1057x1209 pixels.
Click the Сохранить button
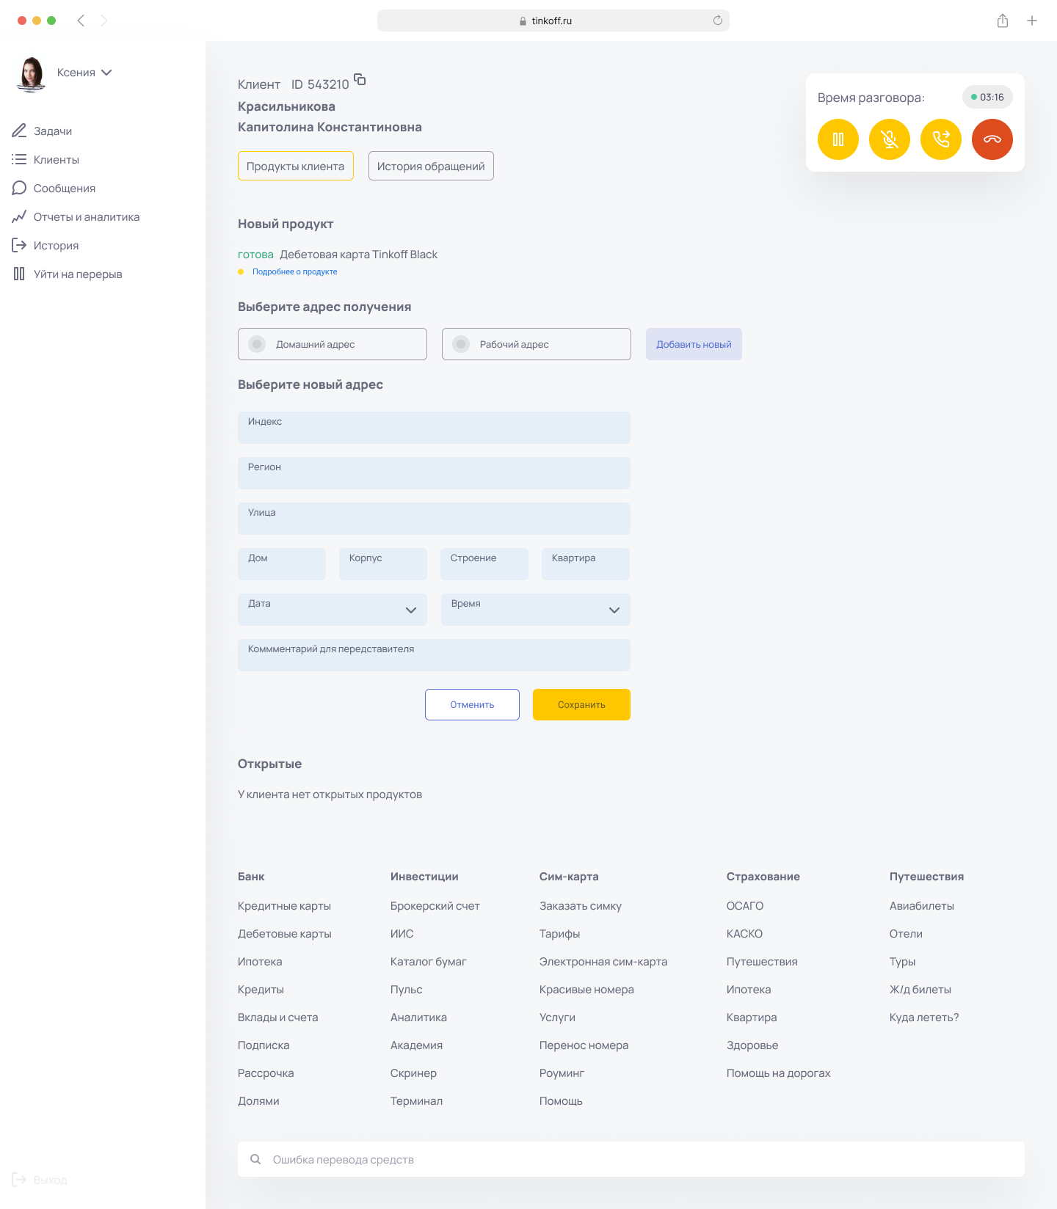click(x=581, y=704)
